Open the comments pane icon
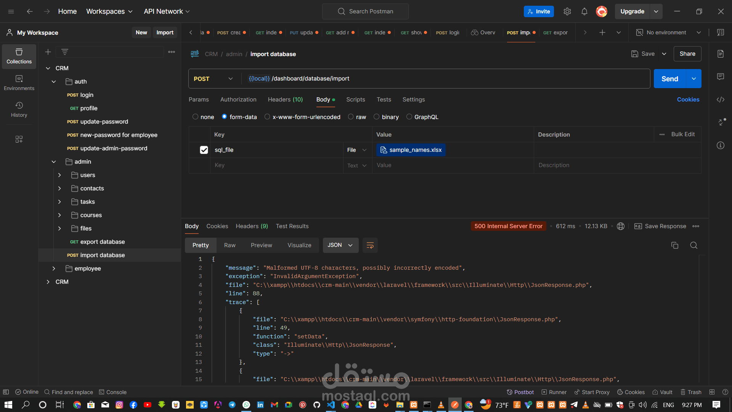Screen dimensions: 732x412 pyautogui.click(x=721, y=77)
